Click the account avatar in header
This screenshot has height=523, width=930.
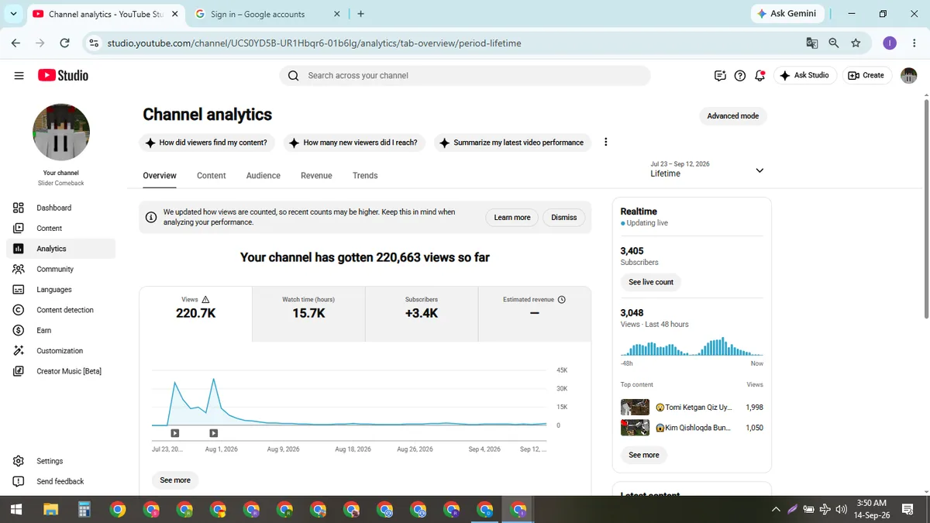(908, 75)
